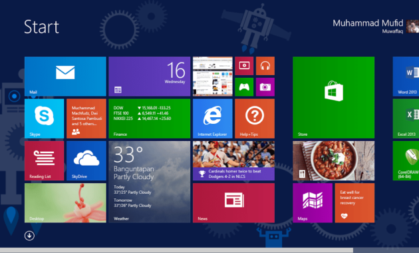Open the Video small red tile

click(244, 66)
